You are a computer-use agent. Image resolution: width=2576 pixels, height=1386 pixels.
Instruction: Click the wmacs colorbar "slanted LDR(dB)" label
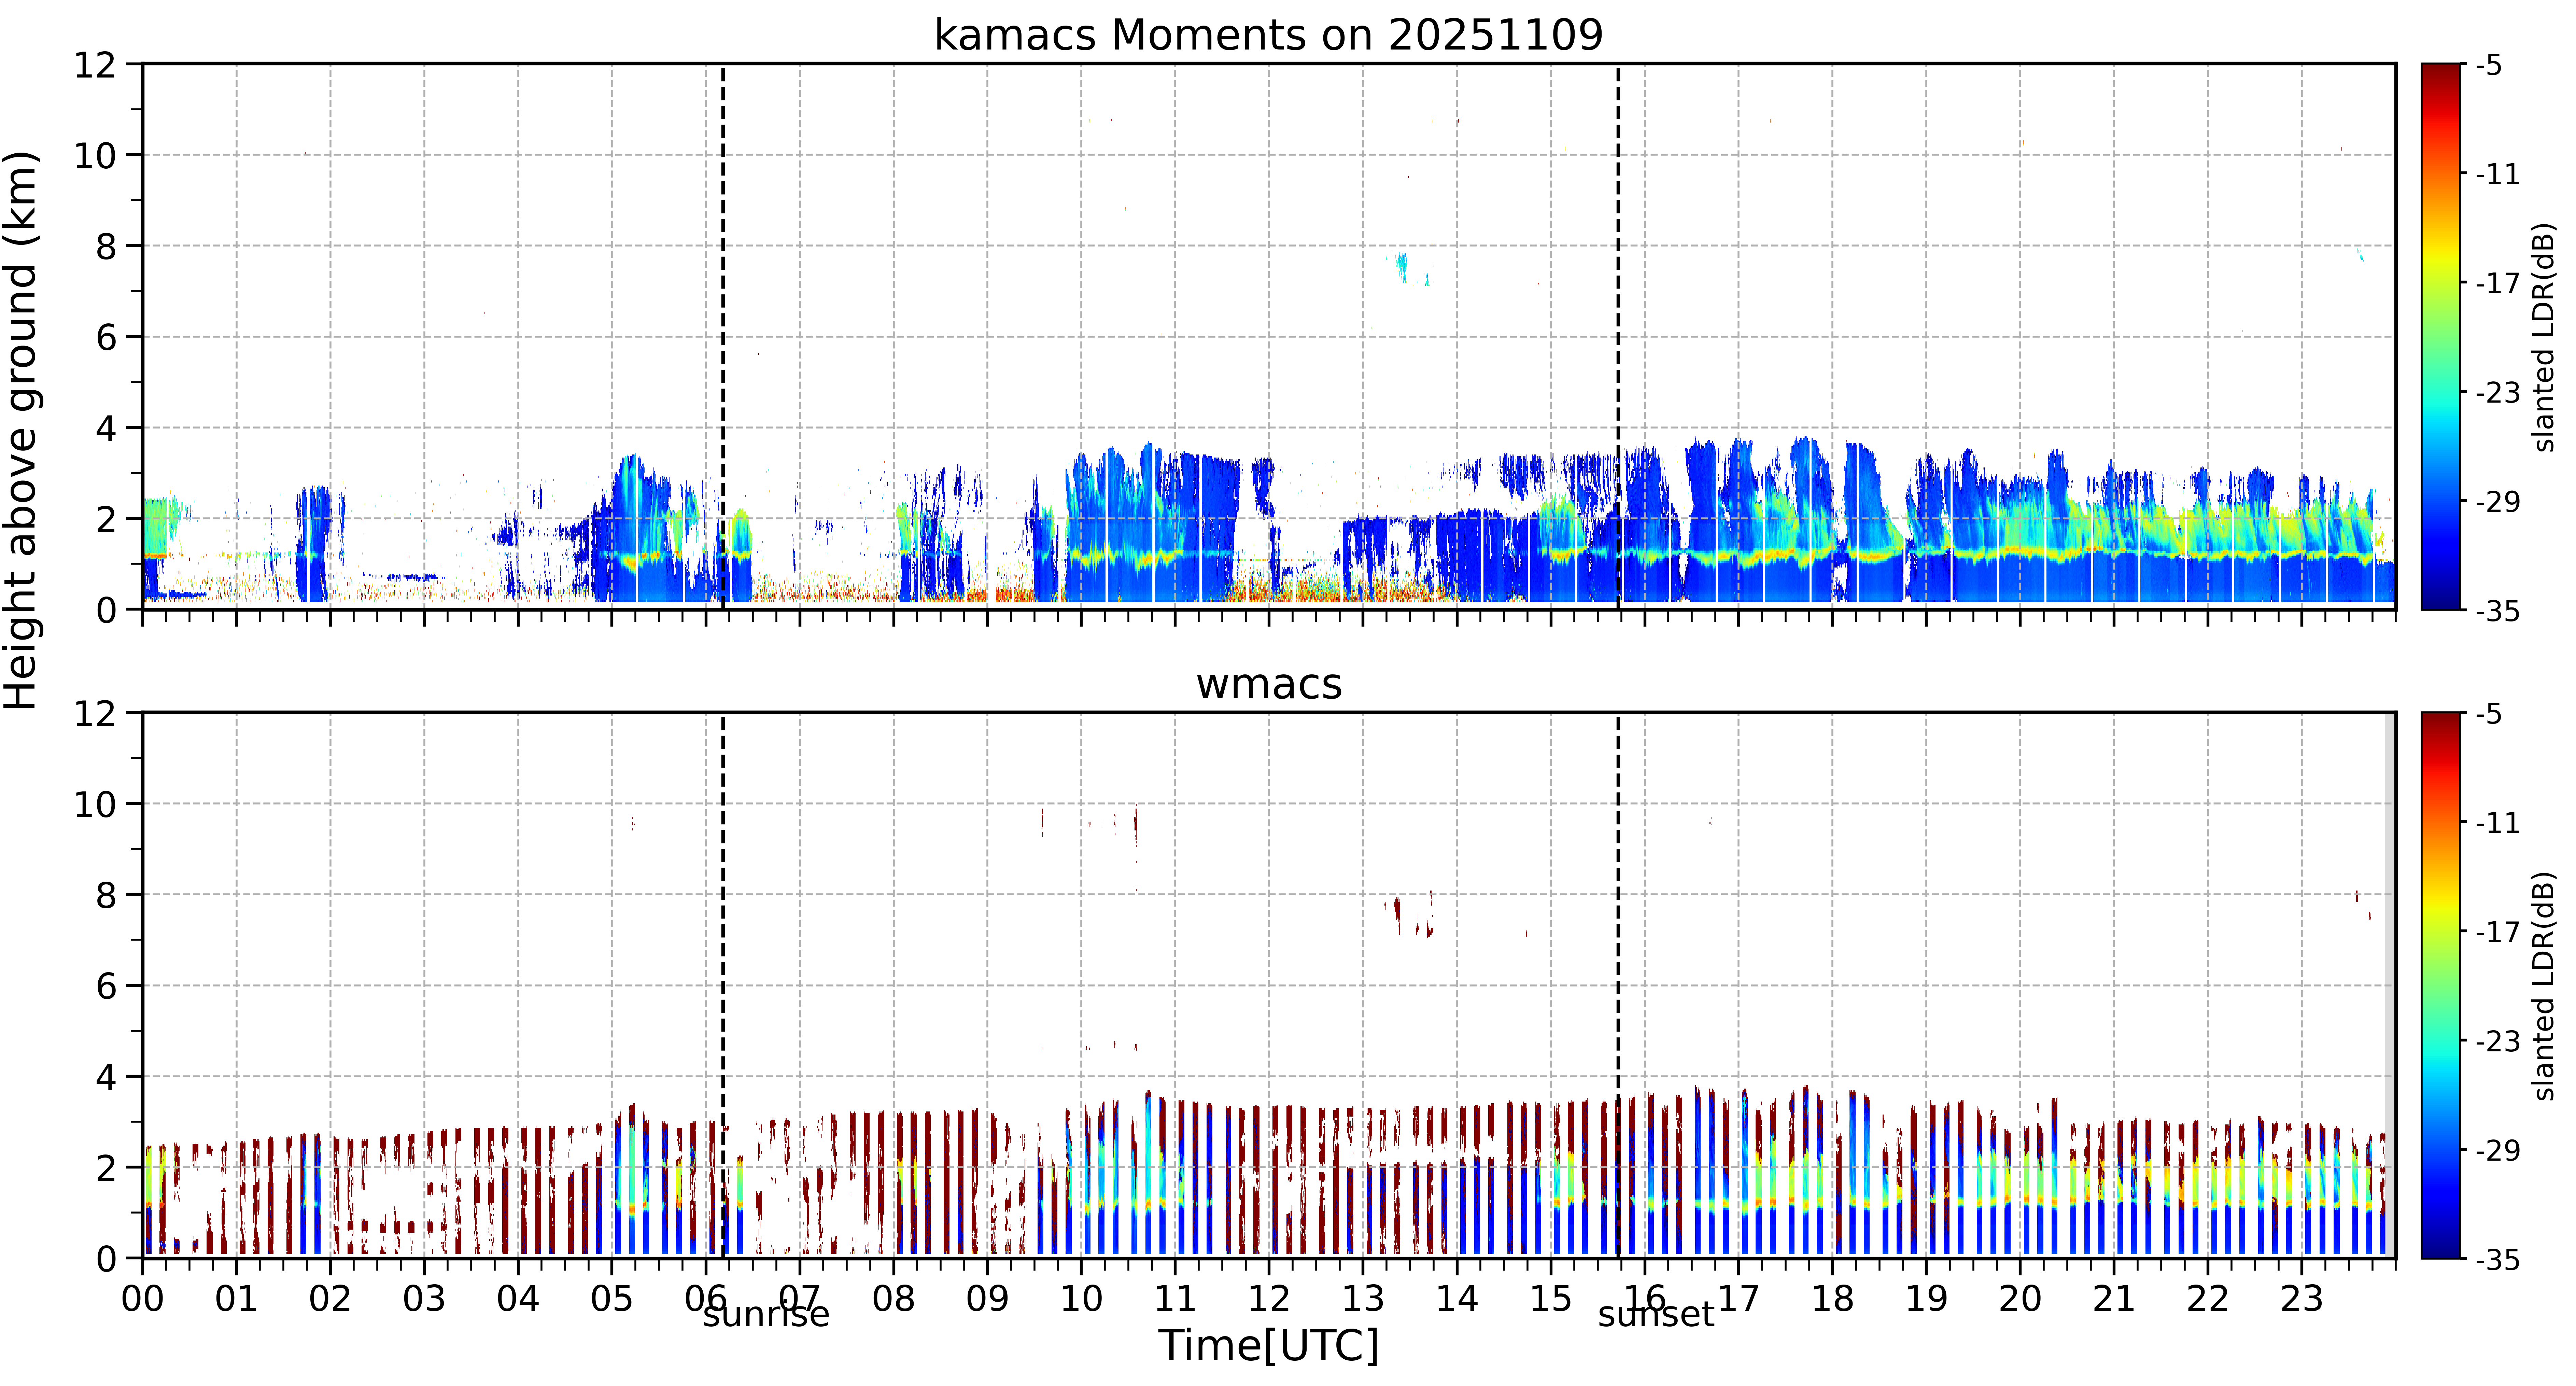tap(2544, 986)
